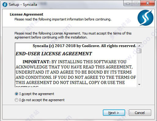
Task: Click the License Agreement page title
Action: pos(27,14)
